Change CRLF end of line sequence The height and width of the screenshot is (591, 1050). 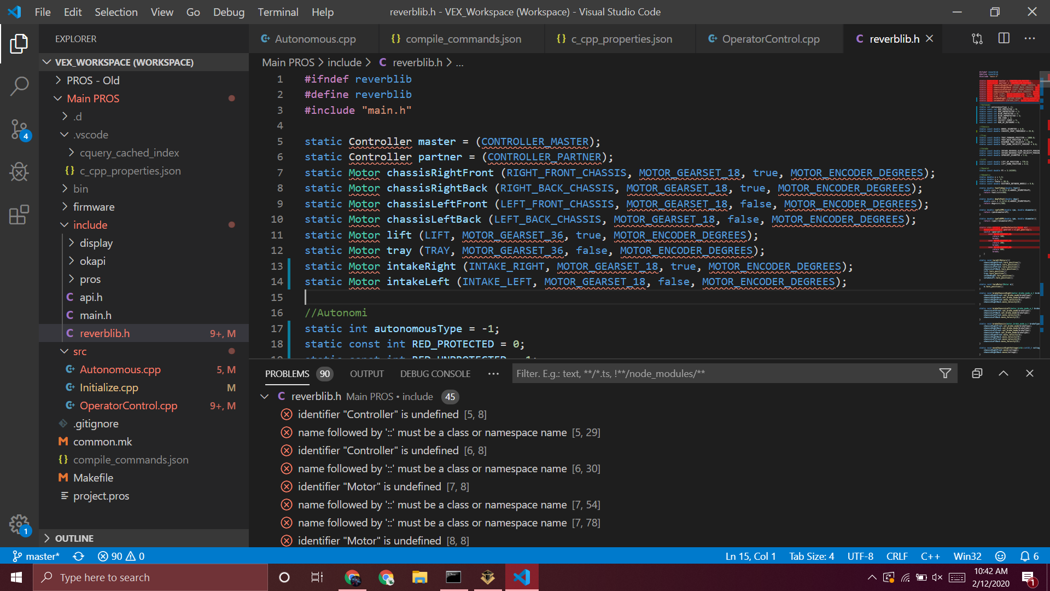(897, 556)
